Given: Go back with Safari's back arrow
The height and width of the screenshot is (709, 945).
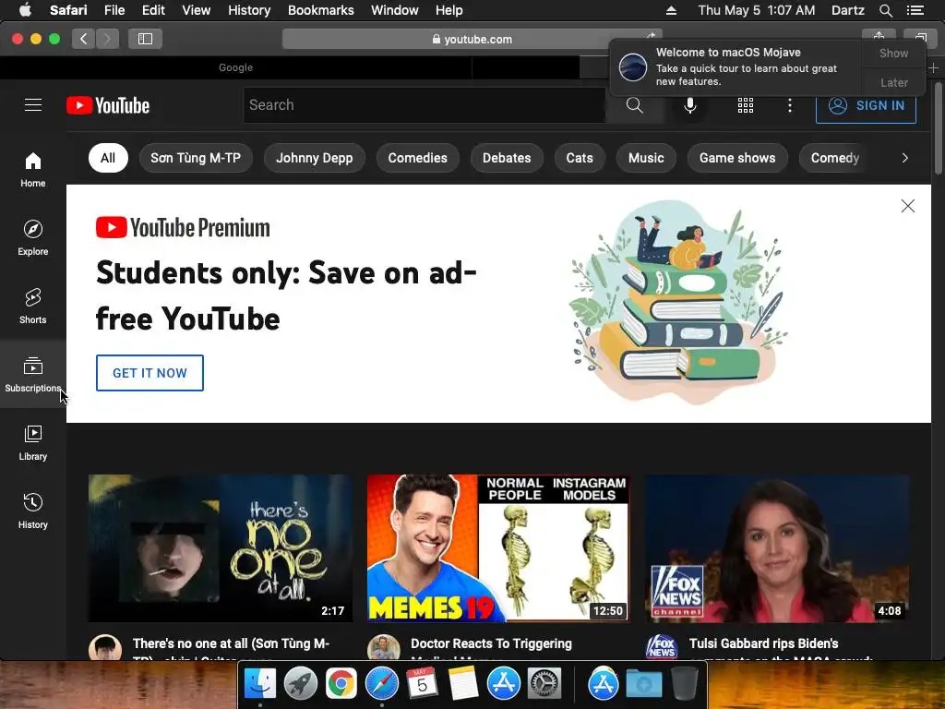Looking at the screenshot, I should 84,39.
